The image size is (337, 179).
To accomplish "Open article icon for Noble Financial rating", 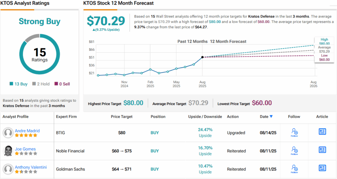I will (322, 150).
